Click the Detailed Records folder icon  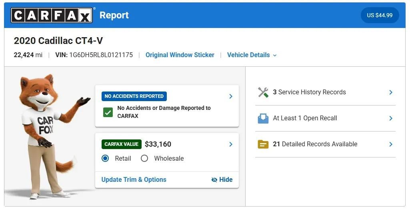[x=263, y=144]
